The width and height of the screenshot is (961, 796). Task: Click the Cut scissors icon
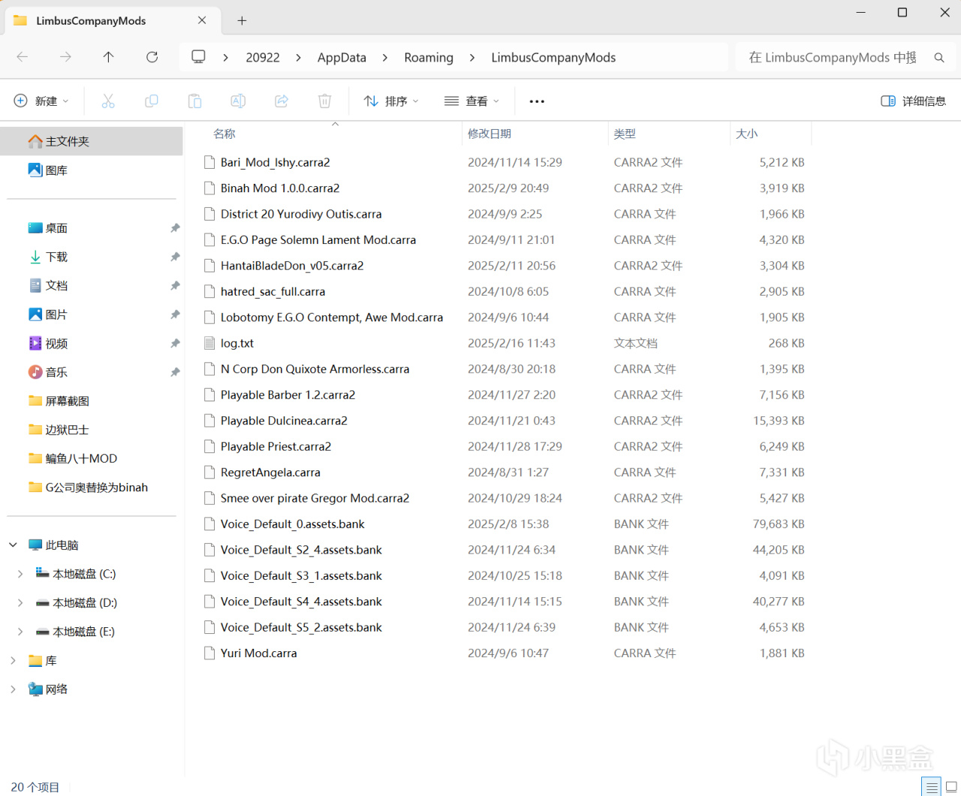pyautogui.click(x=108, y=101)
